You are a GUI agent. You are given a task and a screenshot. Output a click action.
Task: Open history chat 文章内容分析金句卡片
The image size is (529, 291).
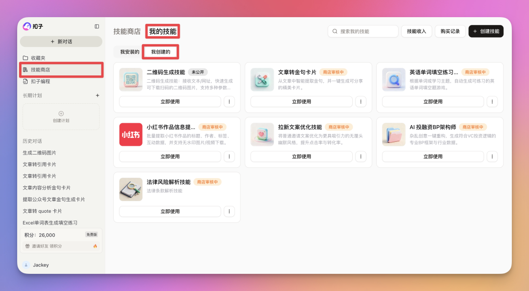(x=47, y=188)
